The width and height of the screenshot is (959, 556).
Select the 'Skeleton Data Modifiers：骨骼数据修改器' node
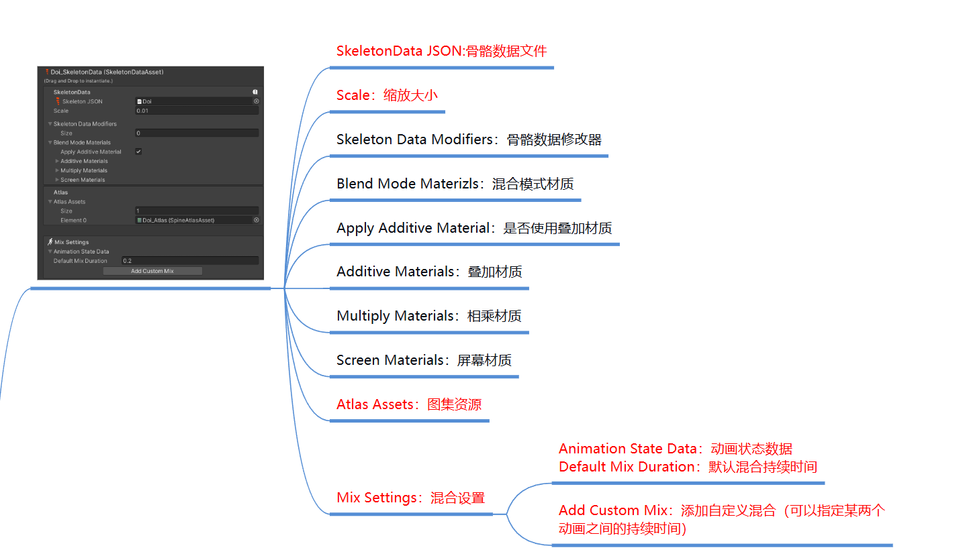[x=469, y=140]
